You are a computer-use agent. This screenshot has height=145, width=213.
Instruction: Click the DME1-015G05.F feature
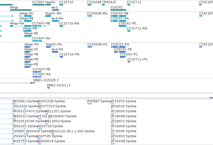[34, 83]
